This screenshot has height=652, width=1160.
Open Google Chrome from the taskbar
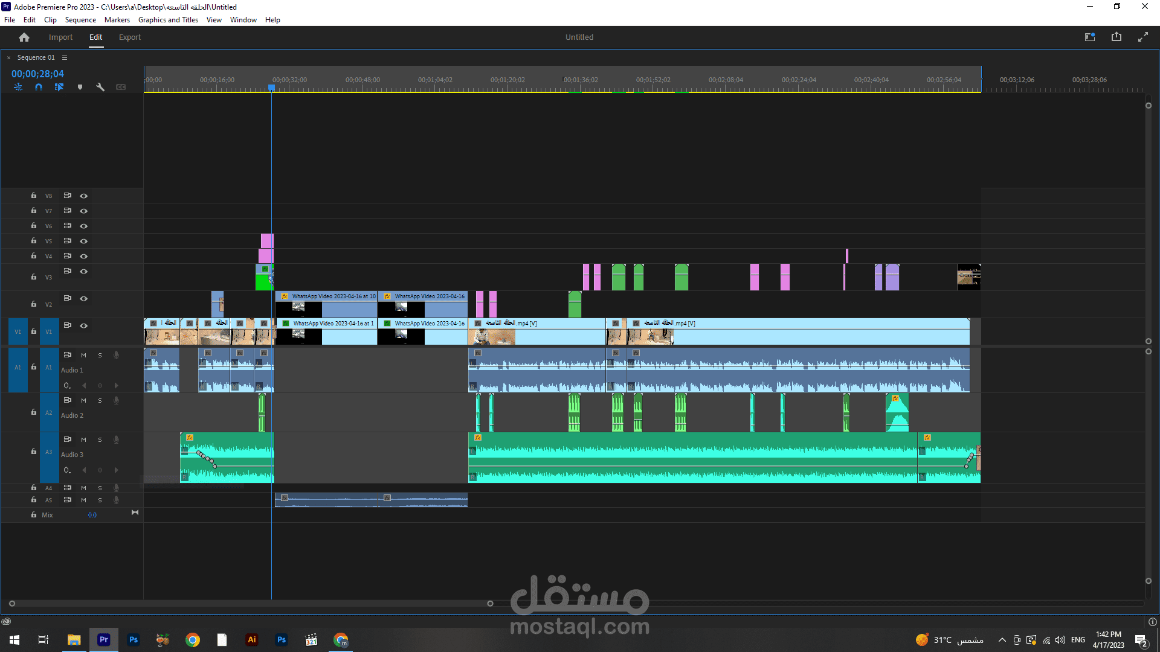click(x=193, y=640)
